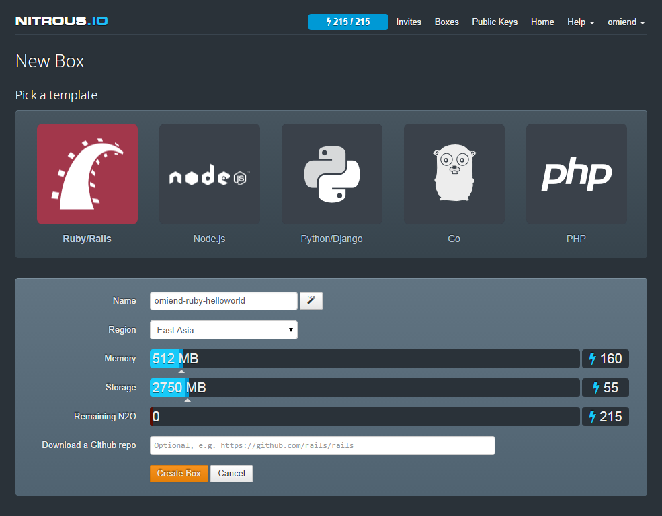Pick the Python/Django template icon

(332, 174)
